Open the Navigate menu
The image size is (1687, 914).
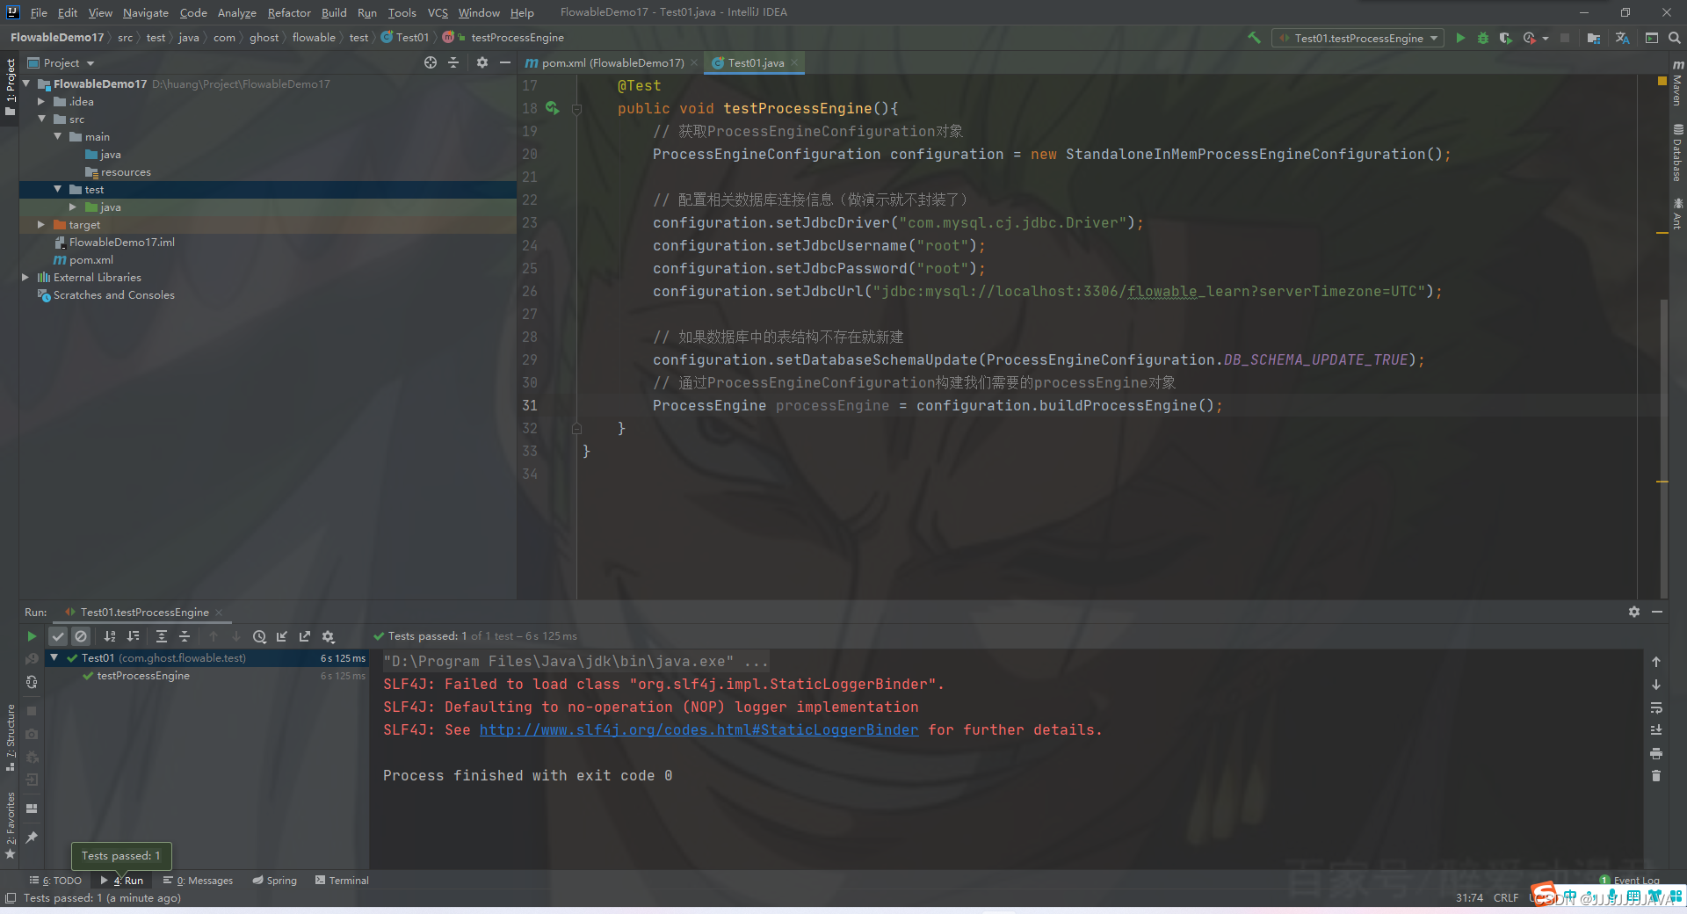click(x=146, y=12)
